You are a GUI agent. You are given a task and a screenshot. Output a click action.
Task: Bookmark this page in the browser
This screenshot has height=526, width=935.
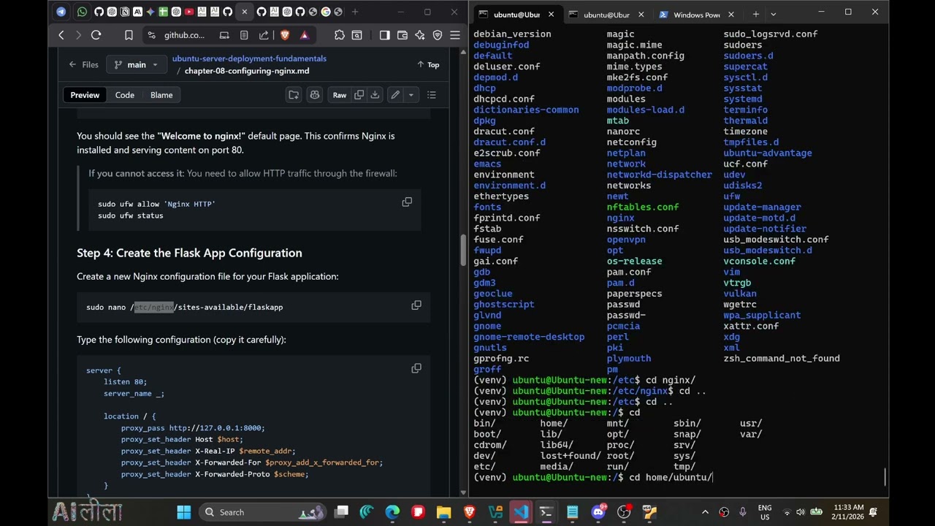(129, 35)
